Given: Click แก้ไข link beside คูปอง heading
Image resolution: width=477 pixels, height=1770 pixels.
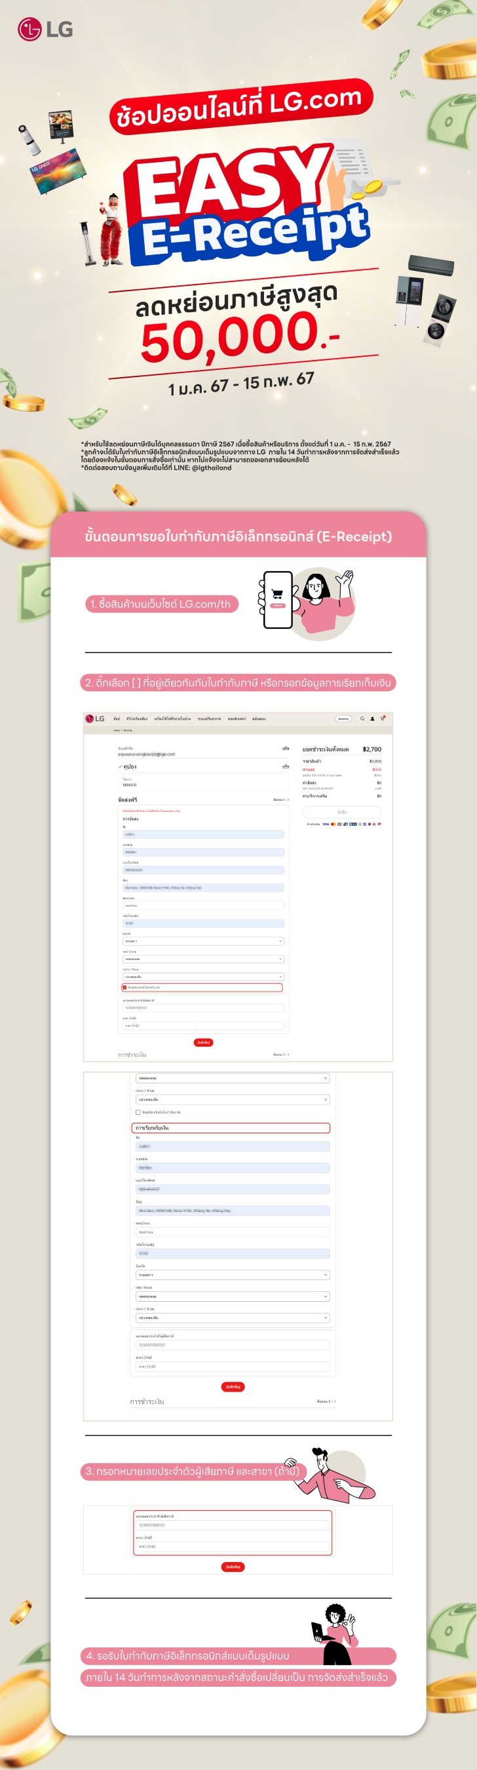Looking at the screenshot, I should point(286,766).
